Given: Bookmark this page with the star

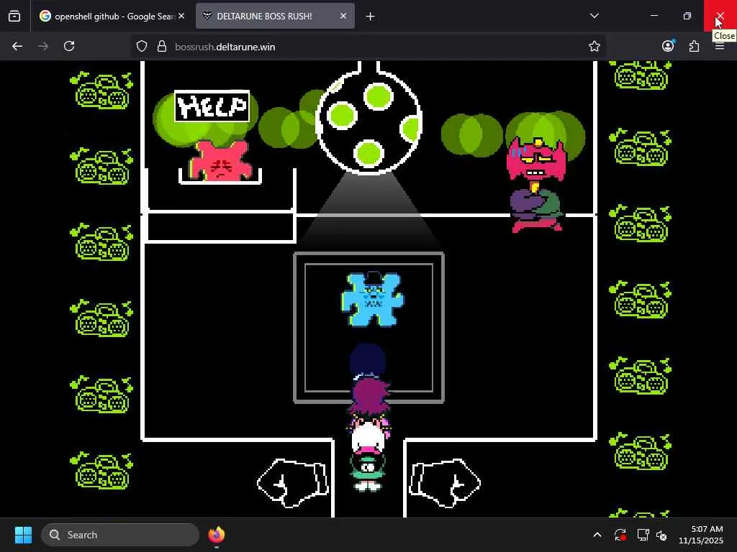Looking at the screenshot, I should (594, 47).
